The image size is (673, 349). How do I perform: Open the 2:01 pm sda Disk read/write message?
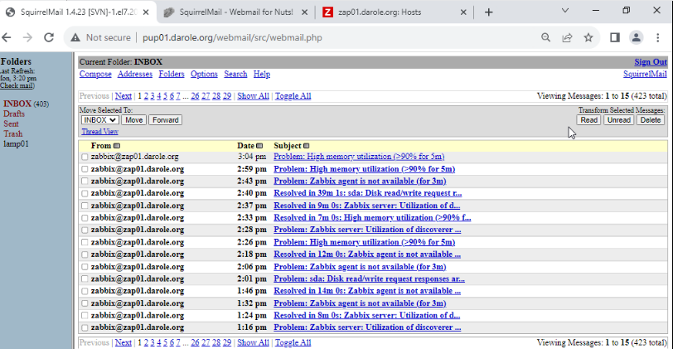click(x=369, y=279)
